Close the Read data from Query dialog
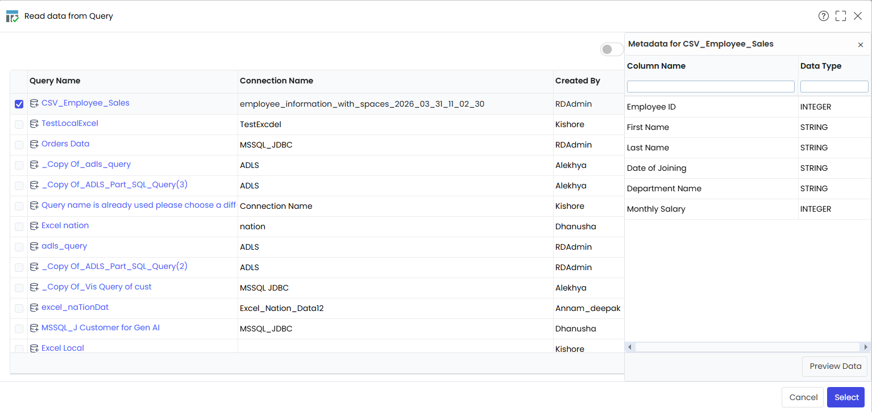This screenshot has height=412, width=872. [x=858, y=16]
